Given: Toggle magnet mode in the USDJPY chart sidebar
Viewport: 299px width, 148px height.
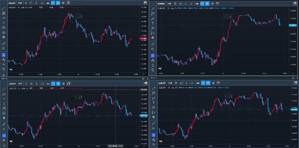Looking at the screenshot, I should click(x=4, y=55).
